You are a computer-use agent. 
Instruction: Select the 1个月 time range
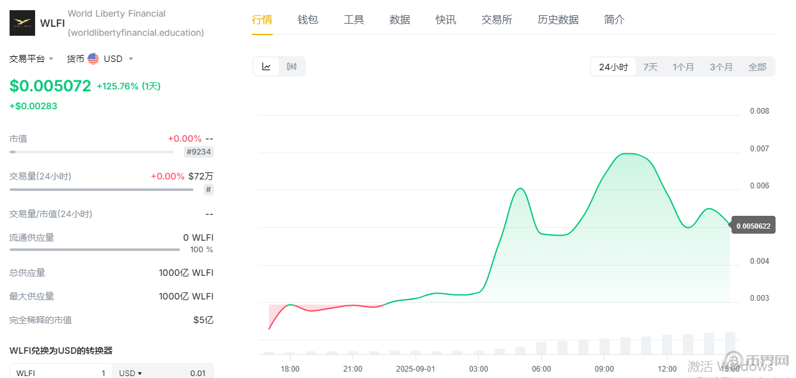point(683,67)
